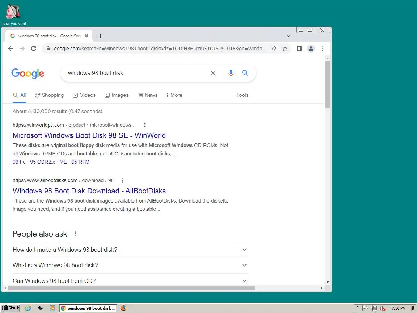
Task: Reload the Google search page
Action: point(34,49)
